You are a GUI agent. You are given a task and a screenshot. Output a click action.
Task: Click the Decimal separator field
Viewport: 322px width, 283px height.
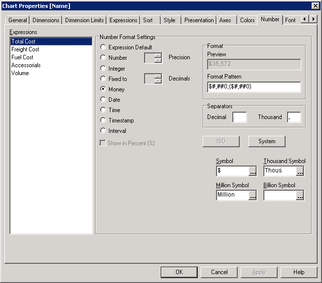240,117
